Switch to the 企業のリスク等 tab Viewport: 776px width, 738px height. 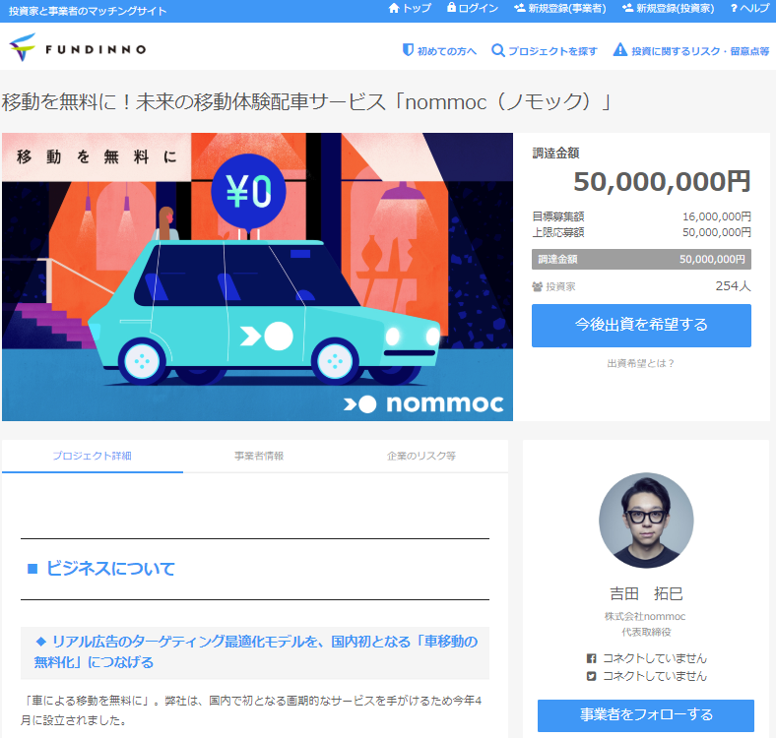pos(421,456)
